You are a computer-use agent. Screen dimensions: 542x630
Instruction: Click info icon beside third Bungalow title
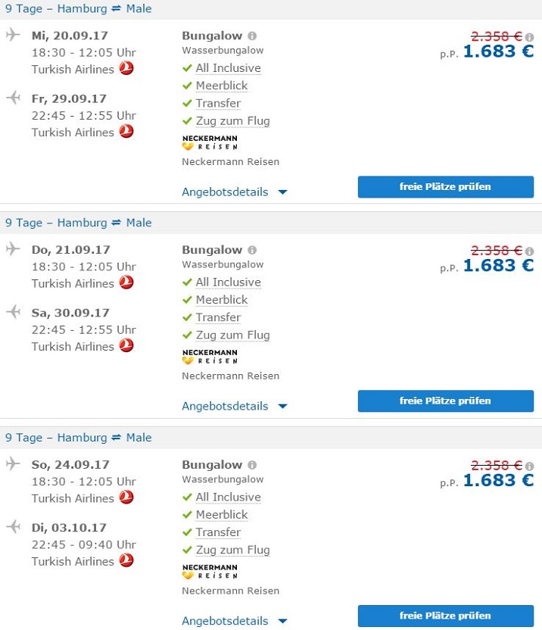pyautogui.click(x=252, y=465)
